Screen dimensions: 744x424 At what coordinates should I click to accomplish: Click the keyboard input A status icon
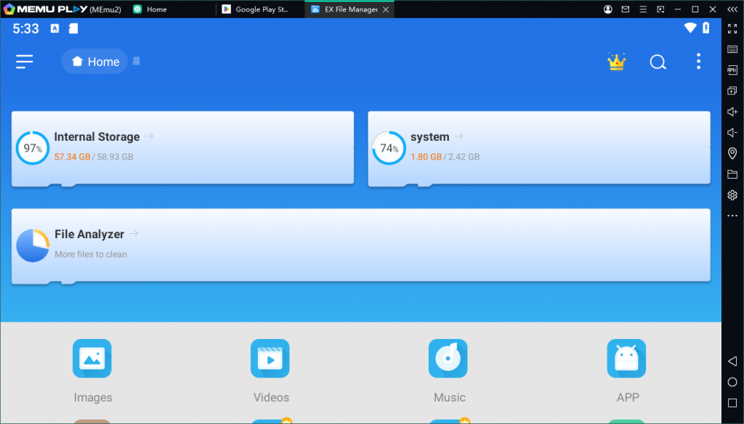[x=55, y=28]
